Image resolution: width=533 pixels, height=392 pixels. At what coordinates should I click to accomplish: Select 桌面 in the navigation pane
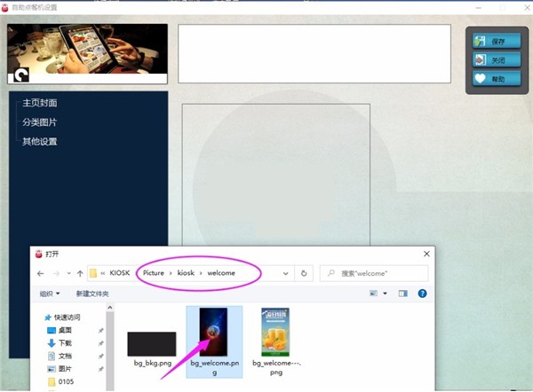click(x=60, y=330)
